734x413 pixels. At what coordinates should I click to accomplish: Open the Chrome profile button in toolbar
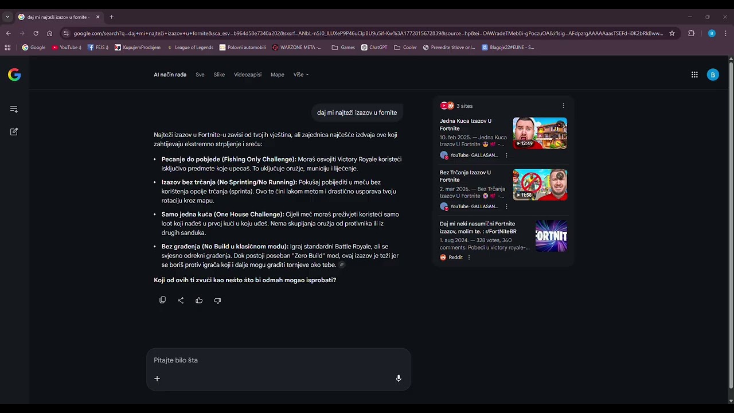[x=712, y=33]
